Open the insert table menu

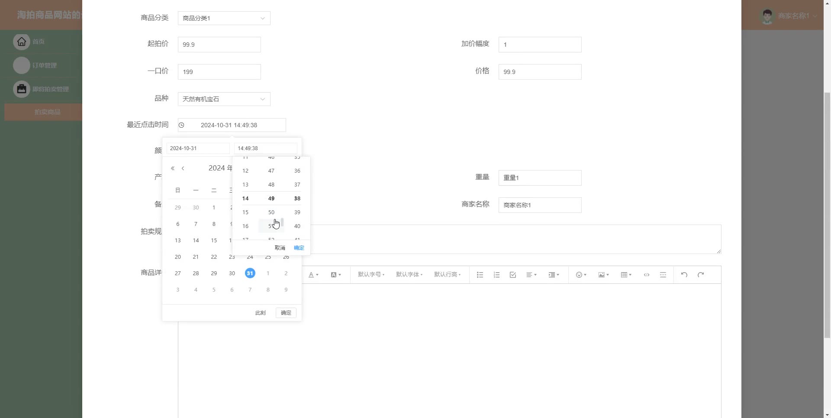(626, 275)
